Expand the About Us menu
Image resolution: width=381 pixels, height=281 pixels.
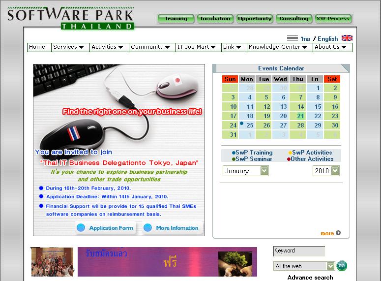pyautogui.click(x=332, y=47)
